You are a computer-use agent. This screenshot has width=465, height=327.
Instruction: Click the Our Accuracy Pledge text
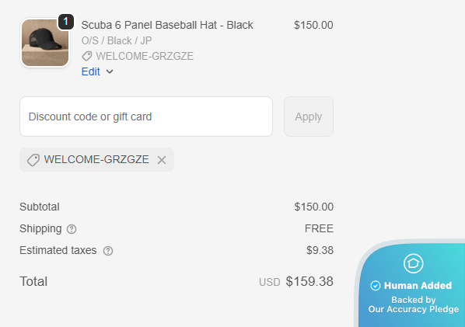[414, 309]
